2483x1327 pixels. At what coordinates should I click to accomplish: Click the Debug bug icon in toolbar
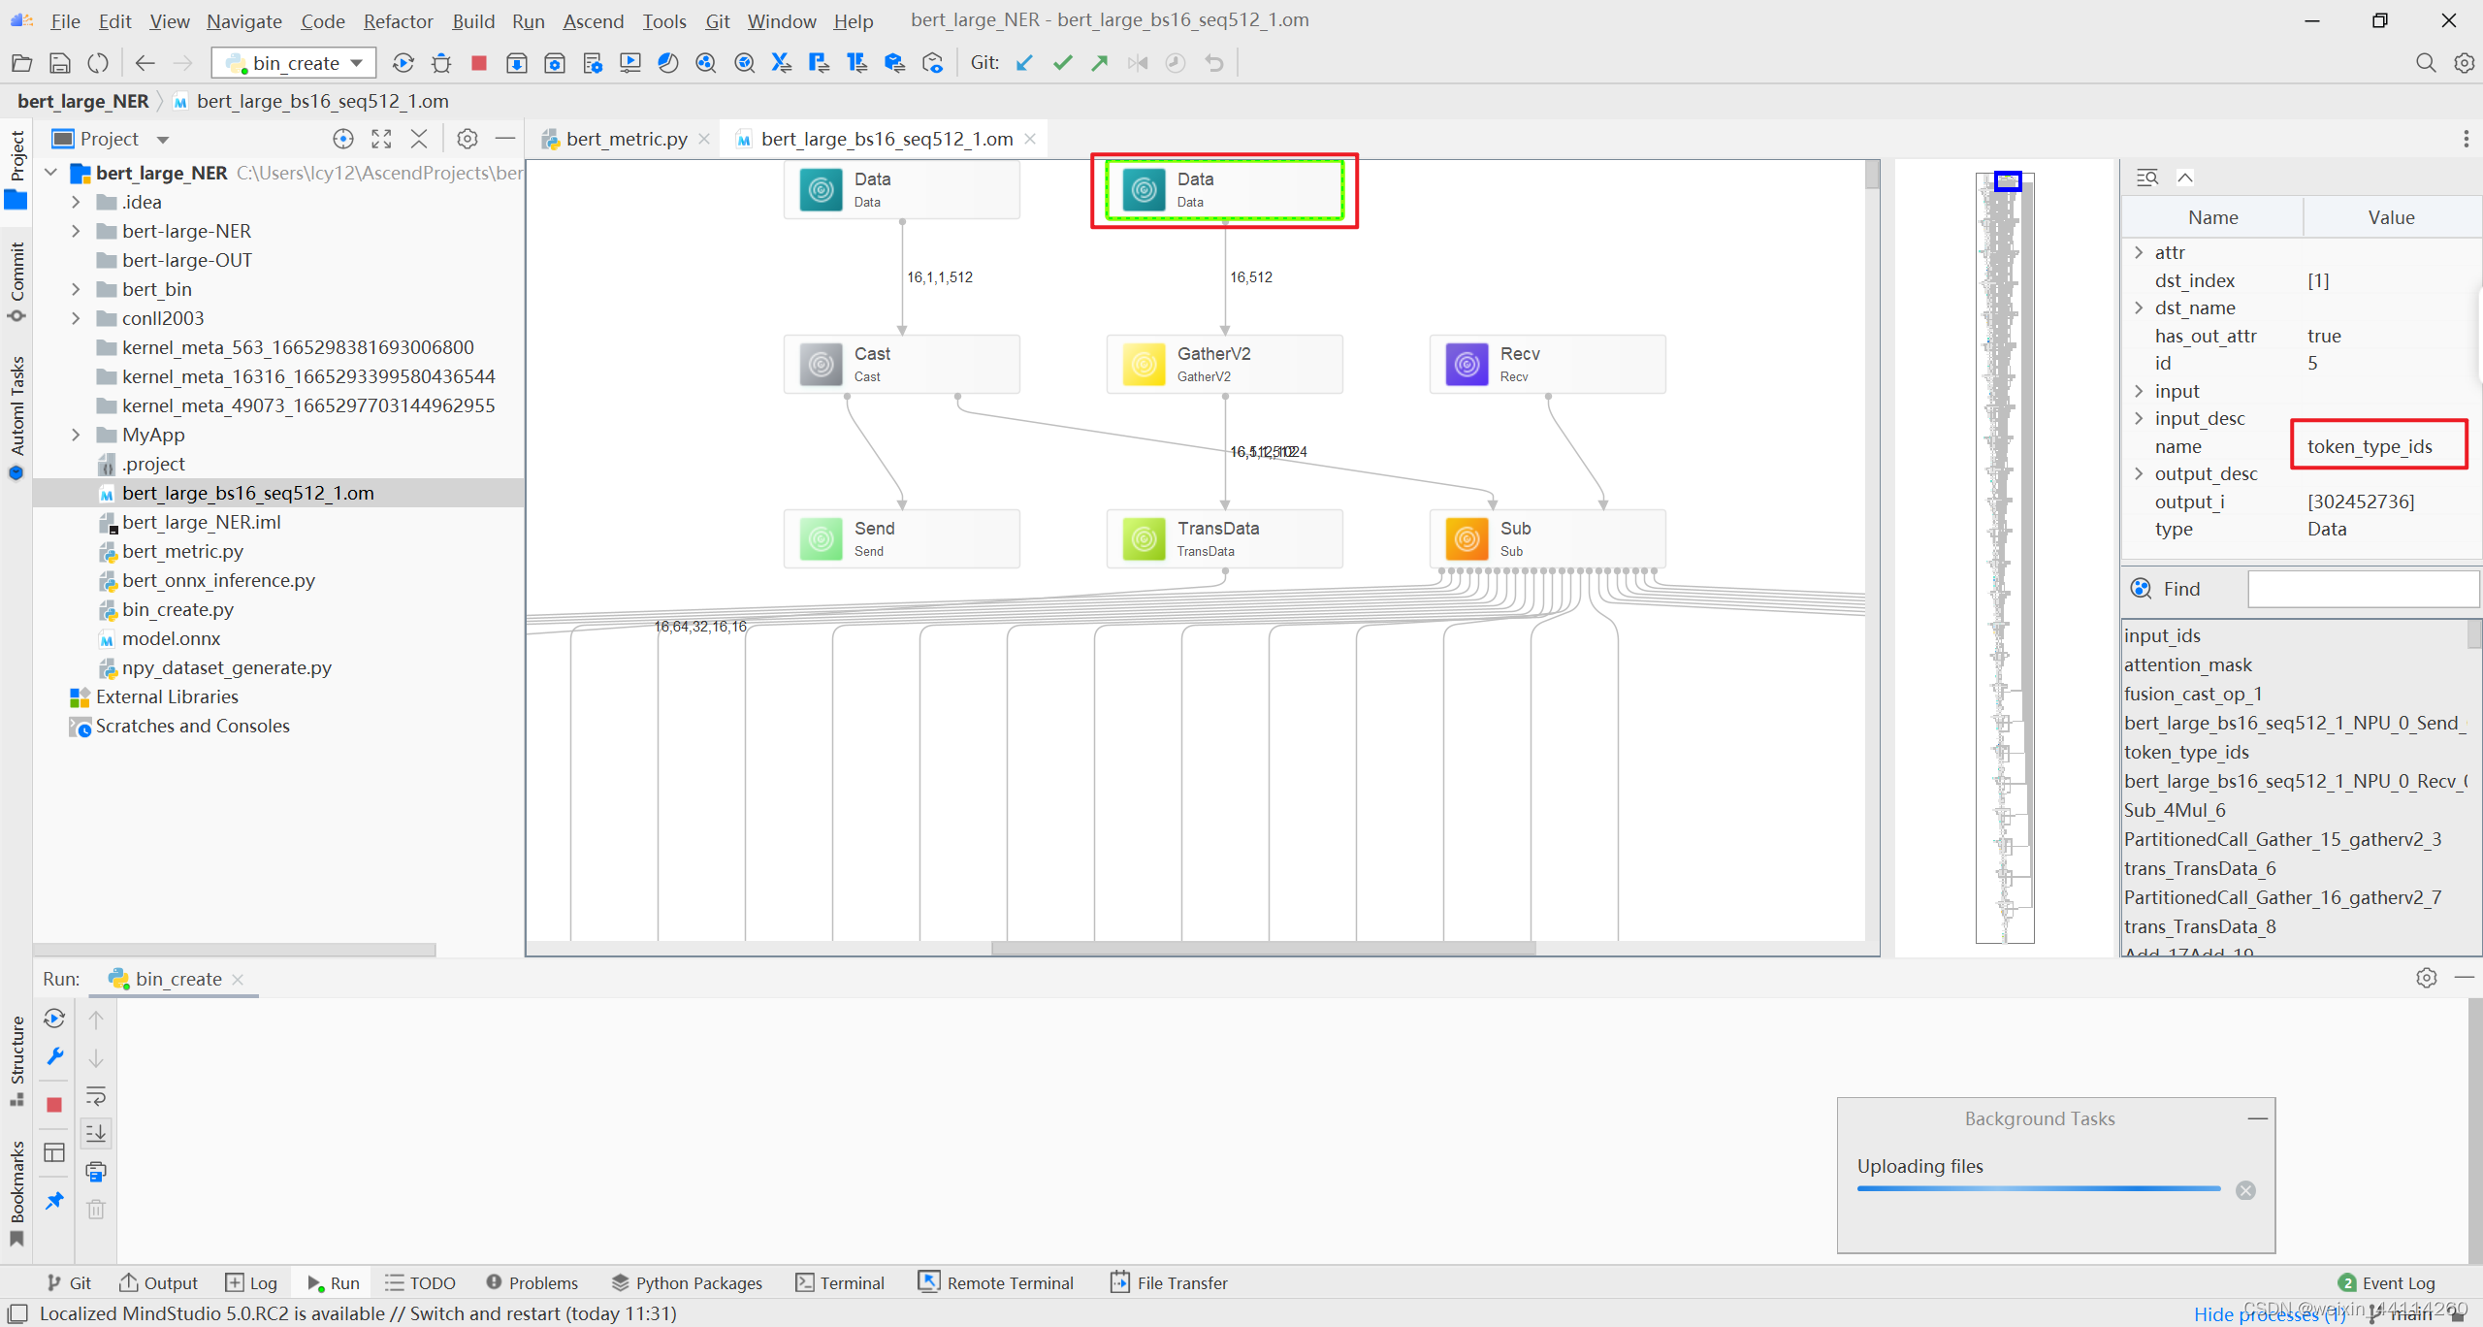pyautogui.click(x=441, y=63)
